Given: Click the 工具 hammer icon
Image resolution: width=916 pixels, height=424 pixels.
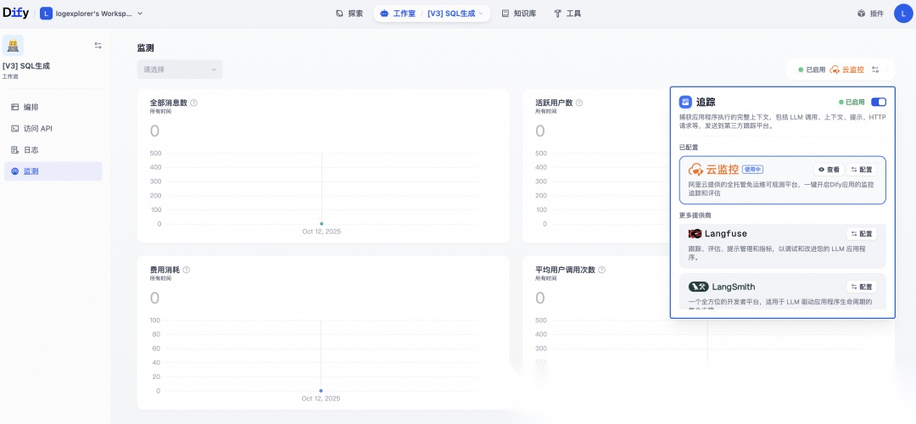Looking at the screenshot, I should tap(557, 14).
